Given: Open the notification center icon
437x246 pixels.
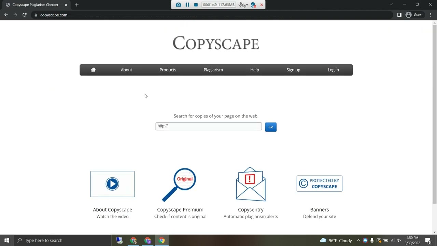Looking at the screenshot, I should [428, 241].
